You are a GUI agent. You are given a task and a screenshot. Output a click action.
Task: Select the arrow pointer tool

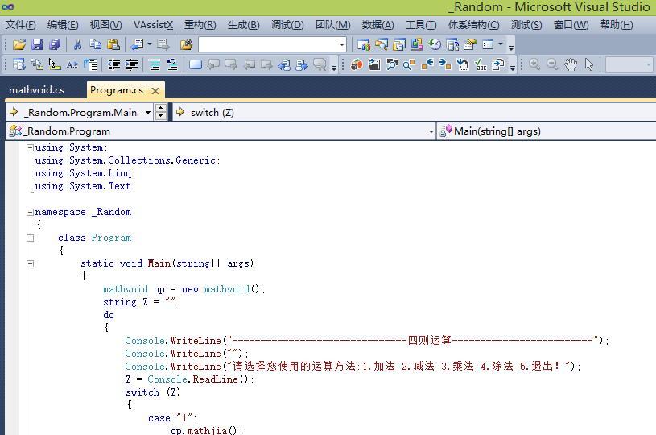click(x=589, y=64)
